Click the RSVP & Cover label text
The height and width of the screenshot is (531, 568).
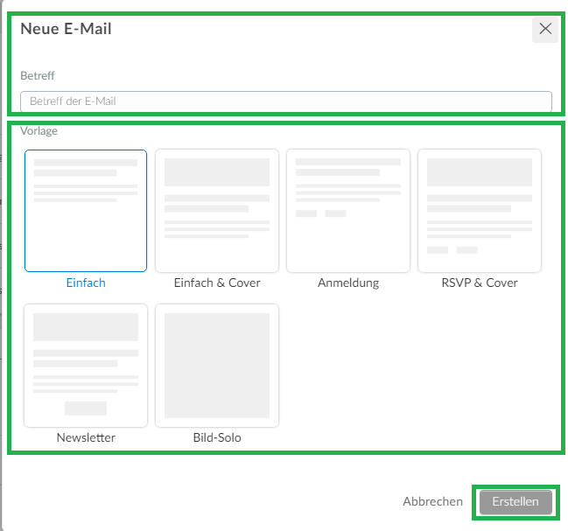[480, 283]
